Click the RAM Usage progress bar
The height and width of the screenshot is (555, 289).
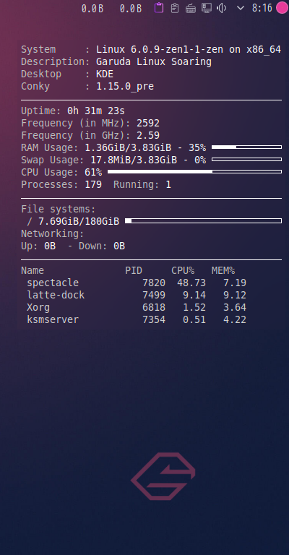(246, 147)
